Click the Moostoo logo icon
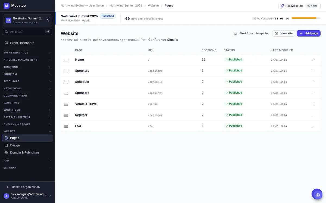Screen dimensions: 326x203 pos(7,6)
